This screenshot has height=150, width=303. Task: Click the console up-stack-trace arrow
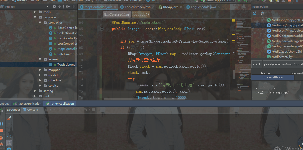(x=9, y=124)
